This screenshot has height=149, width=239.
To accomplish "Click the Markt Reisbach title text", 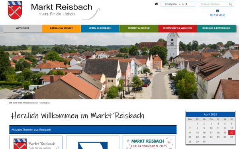I will (x=62, y=7).
